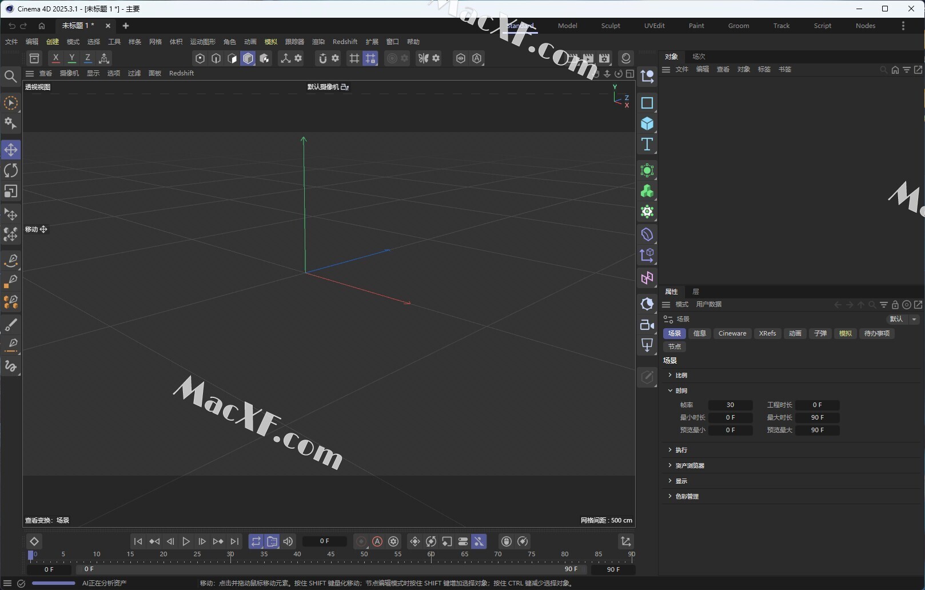
Task: Open the viewport hamburger menu
Action: click(30, 73)
